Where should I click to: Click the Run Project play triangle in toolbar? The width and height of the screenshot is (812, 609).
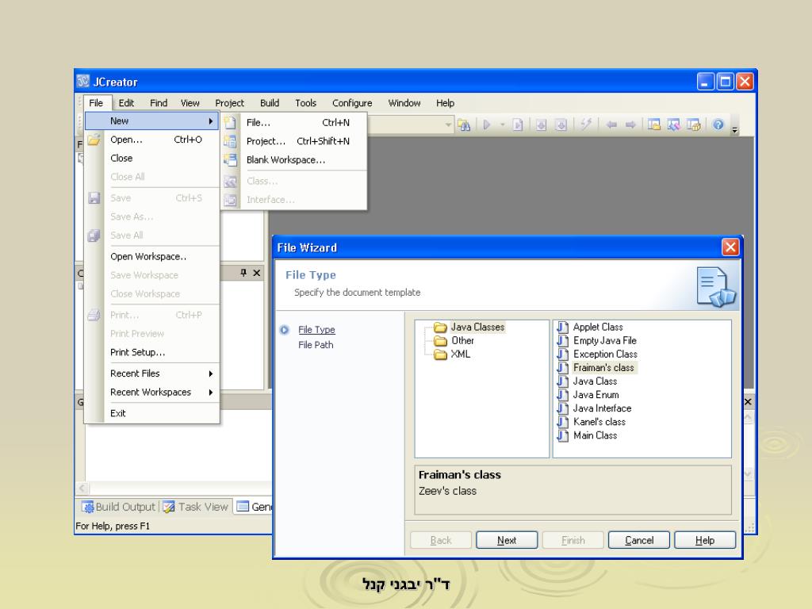486,124
